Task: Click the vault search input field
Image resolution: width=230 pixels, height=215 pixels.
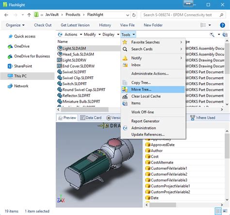Action: [180, 15]
